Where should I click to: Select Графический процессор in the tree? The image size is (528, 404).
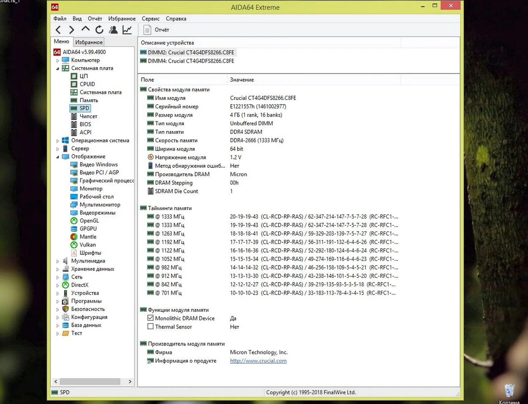click(x=107, y=180)
